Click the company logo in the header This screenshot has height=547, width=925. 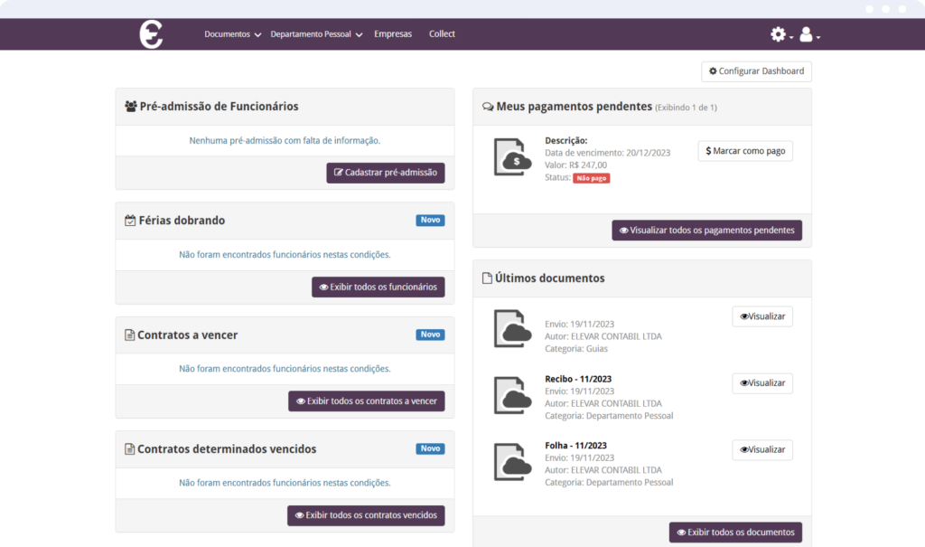tap(151, 34)
